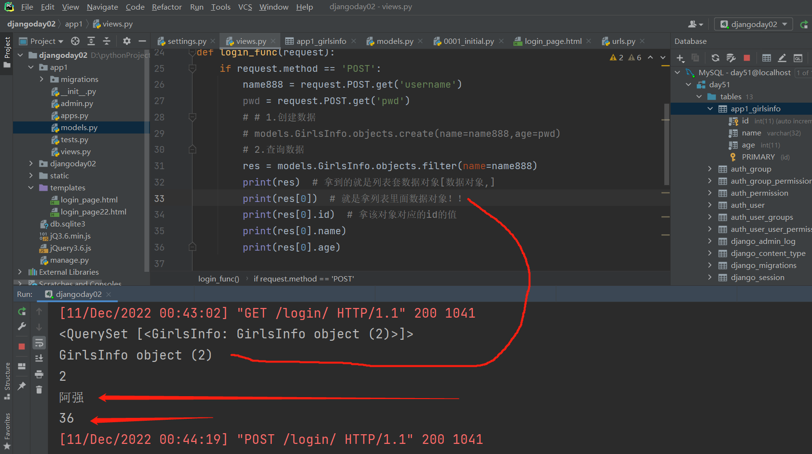Refresh the database using Database toolbar icon

point(716,58)
